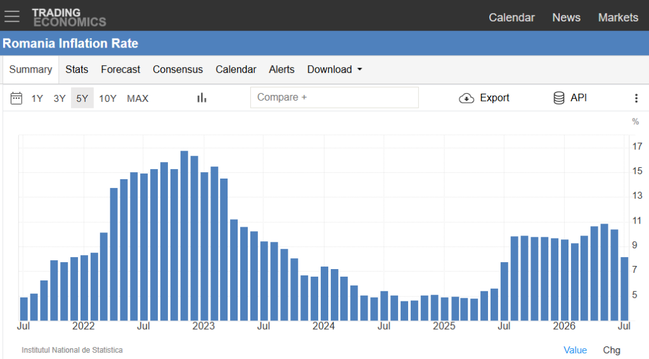649x359 pixels.
Task: Click the API database icon
Action: [x=559, y=98]
